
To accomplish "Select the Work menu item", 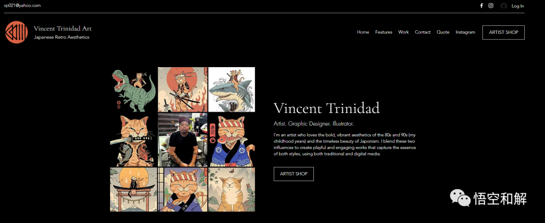I will point(404,32).
